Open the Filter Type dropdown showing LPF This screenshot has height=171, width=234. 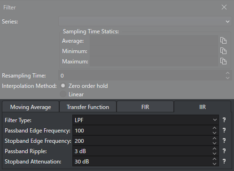(x=146, y=120)
